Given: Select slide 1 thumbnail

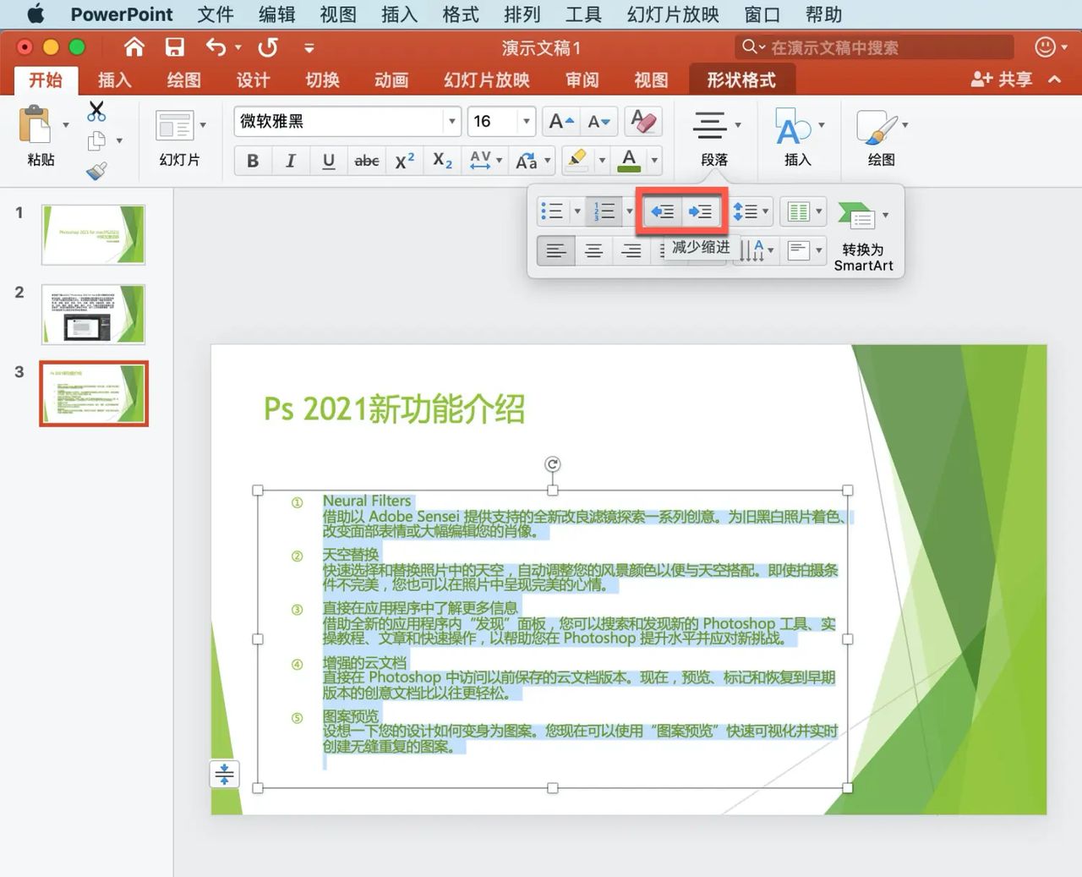Looking at the screenshot, I should [93, 234].
